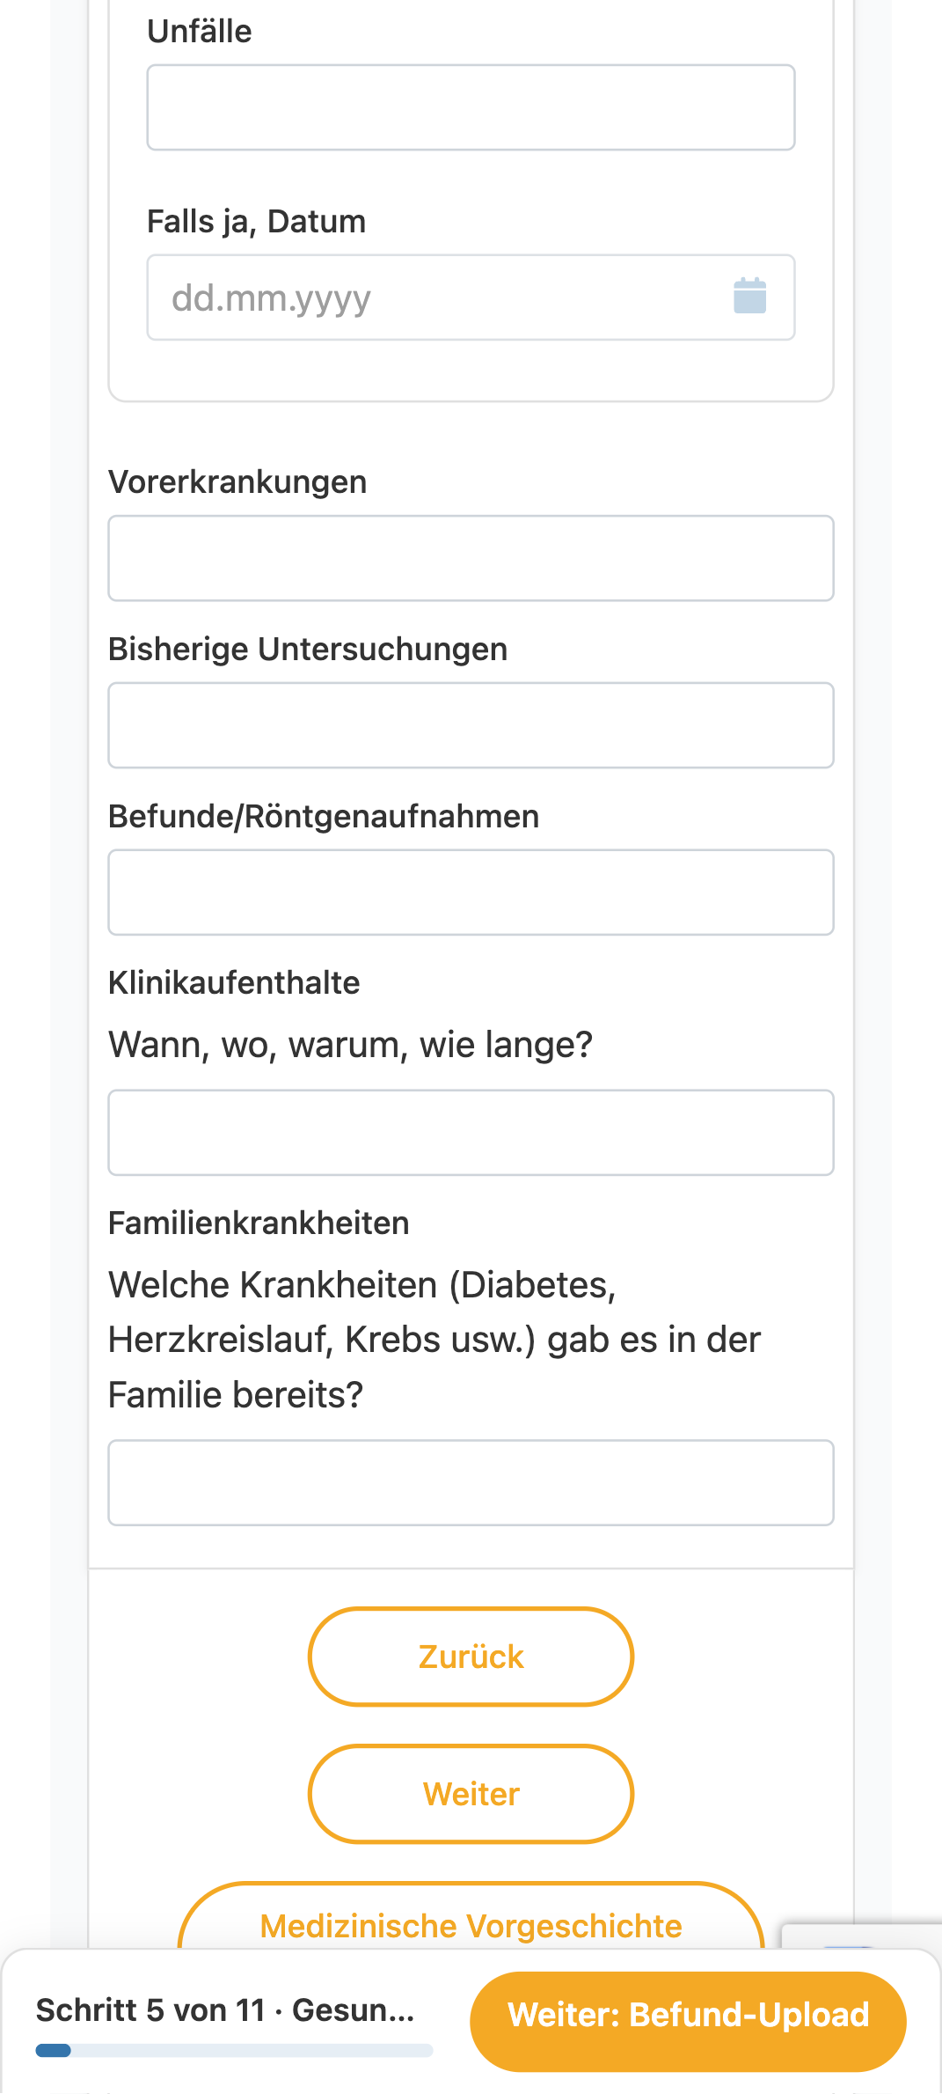Click the Unfälle field label
This screenshot has height=2094, width=942.
(x=200, y=32)
